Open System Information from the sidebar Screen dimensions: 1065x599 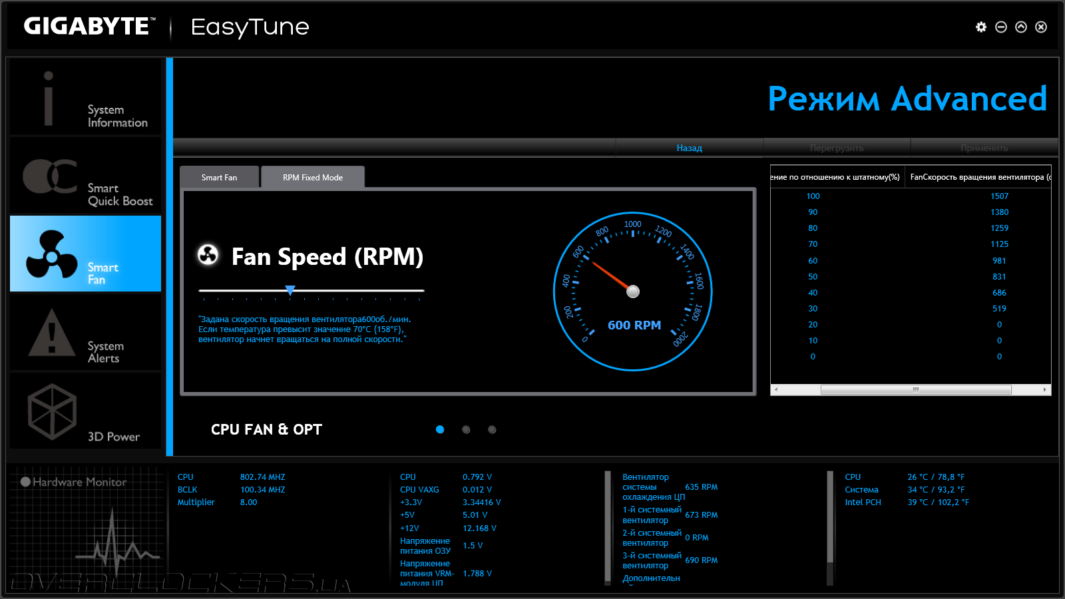coord(85,97)
